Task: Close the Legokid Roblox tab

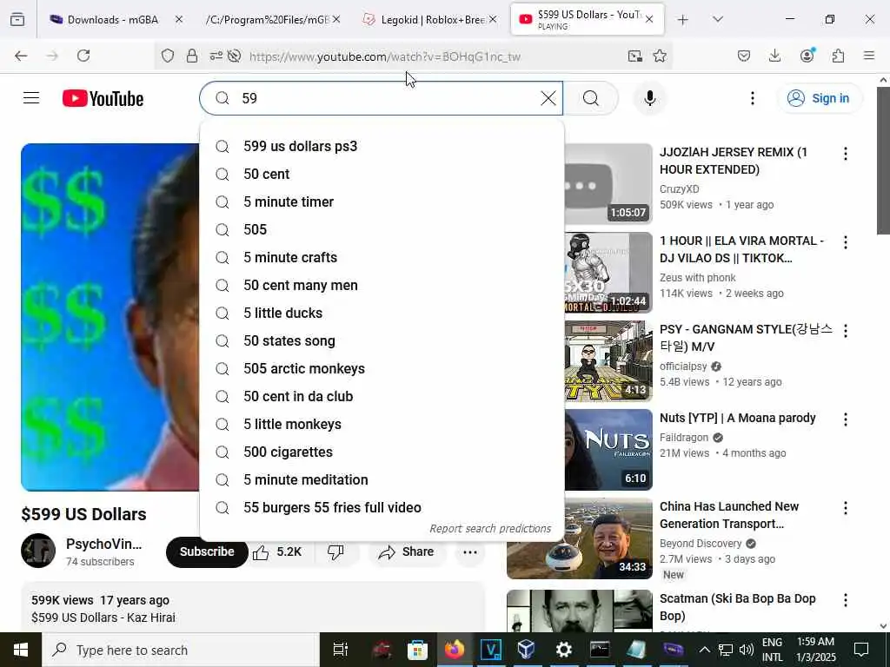Action: pos(493,19)
